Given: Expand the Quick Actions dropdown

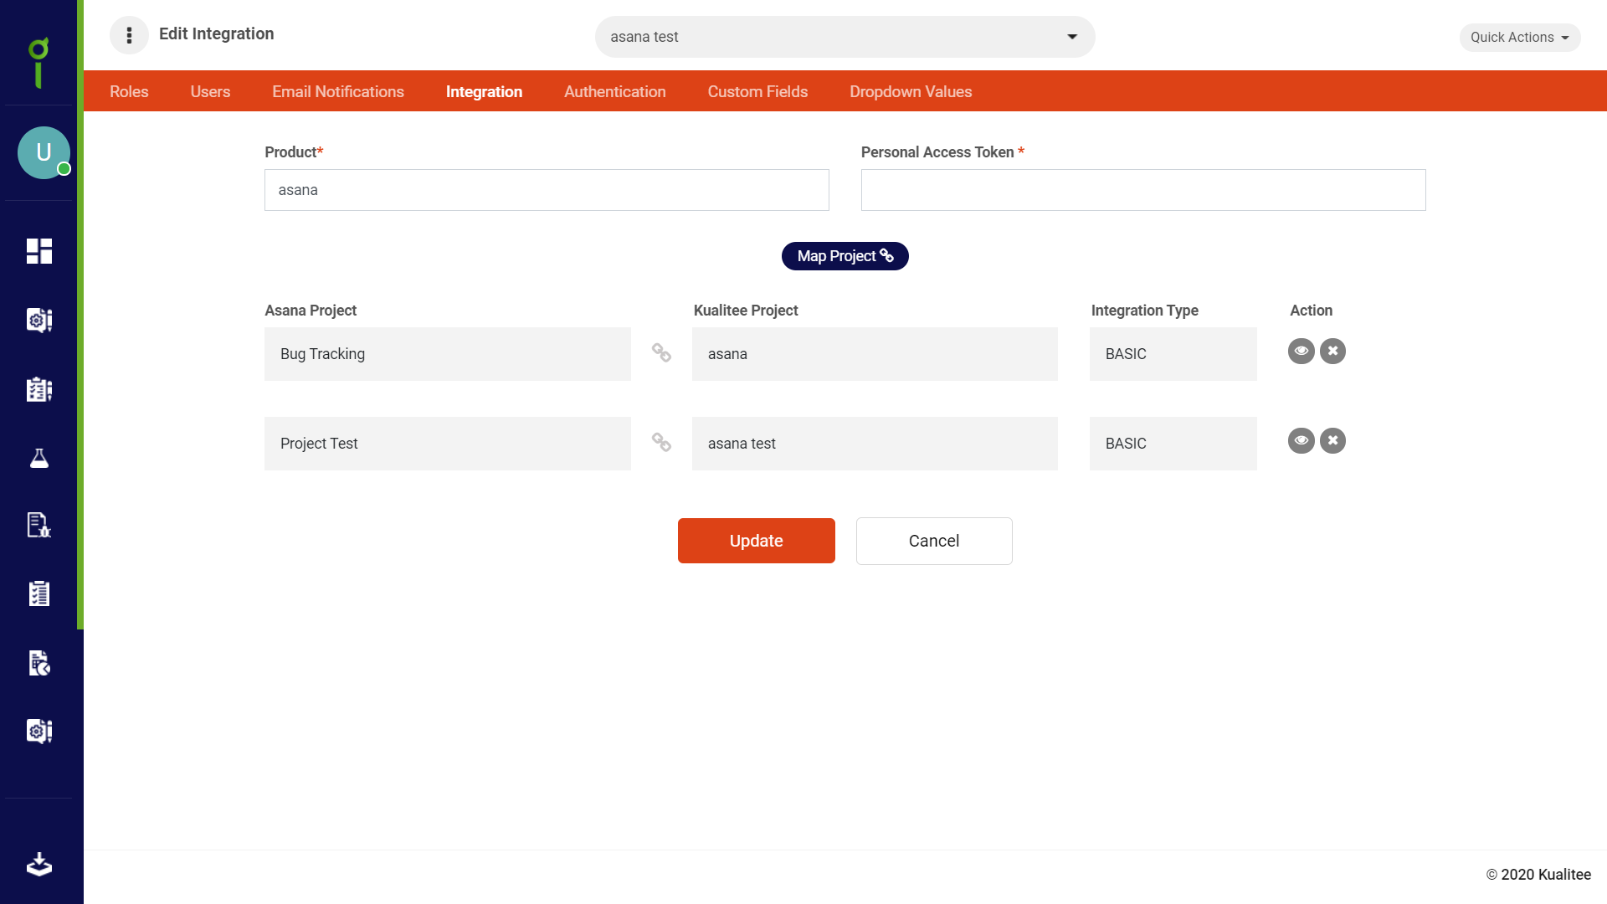Looking at the screenshot, I should [x=1520, y=38].
